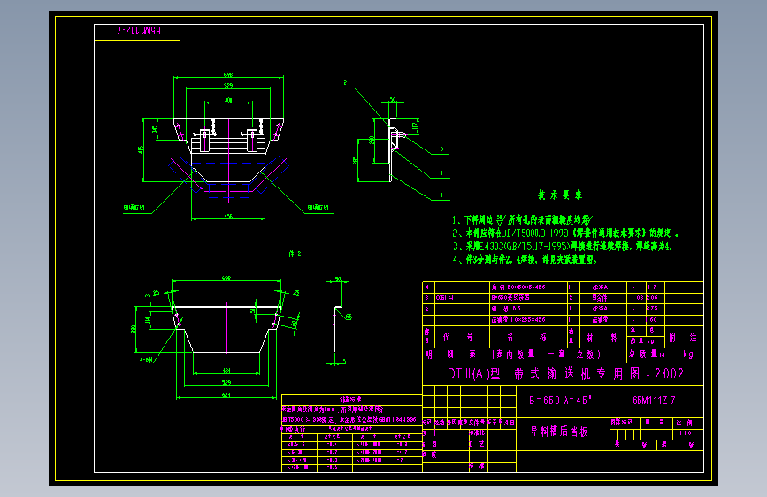
Task: Click the "明细表" header text
Action: (451, 354)
